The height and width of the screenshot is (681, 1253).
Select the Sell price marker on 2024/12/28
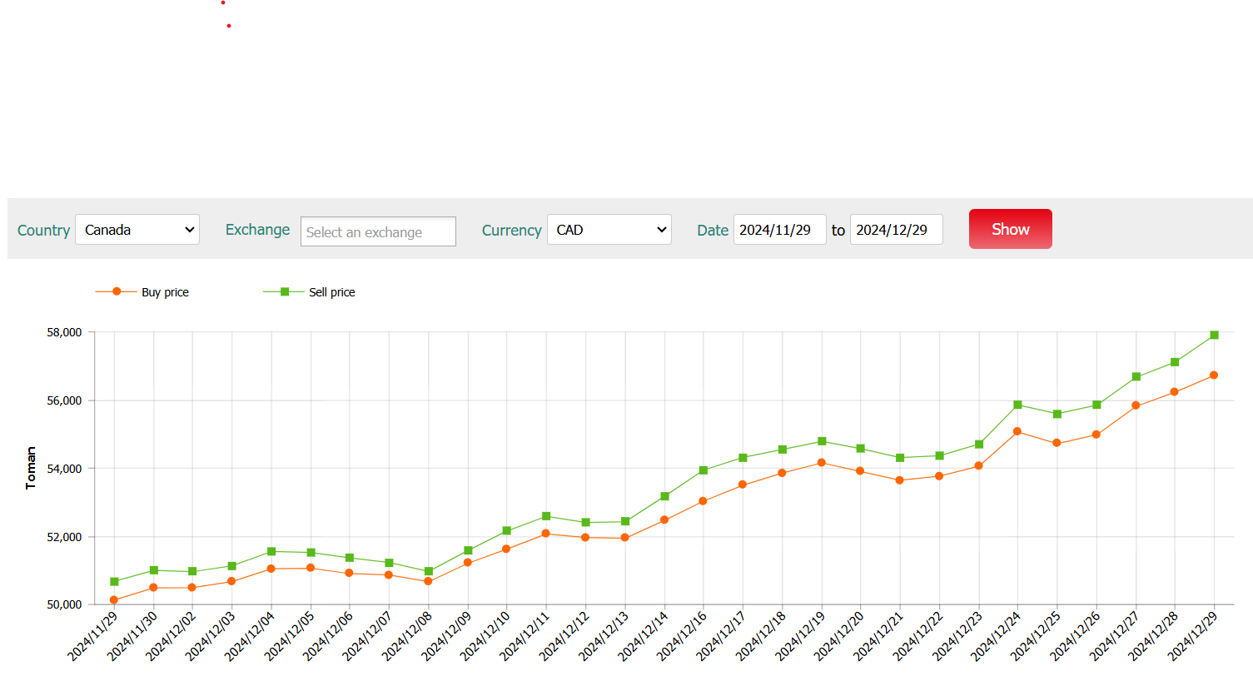pyautogui.click(x=1175, y=362)
